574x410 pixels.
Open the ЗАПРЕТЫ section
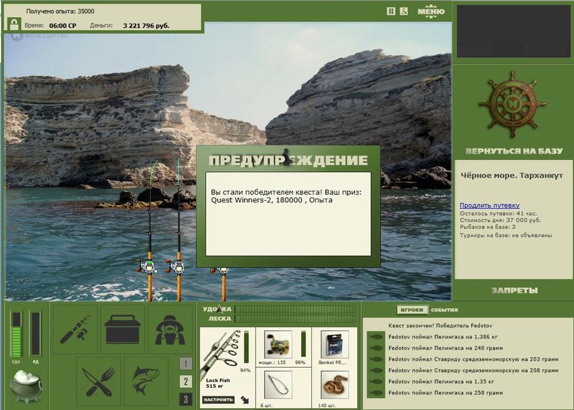pos(514,290)
